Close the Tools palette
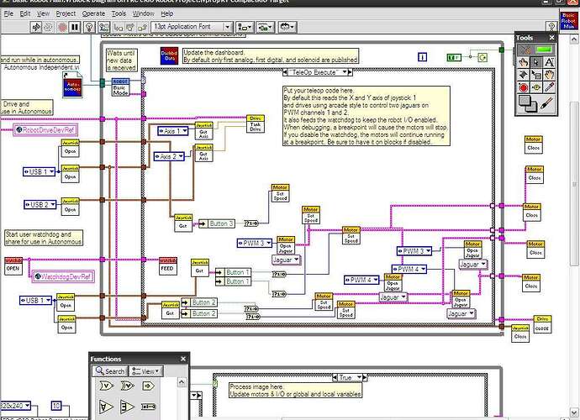Screen dimensions: 580x420 tap(552, 38)
